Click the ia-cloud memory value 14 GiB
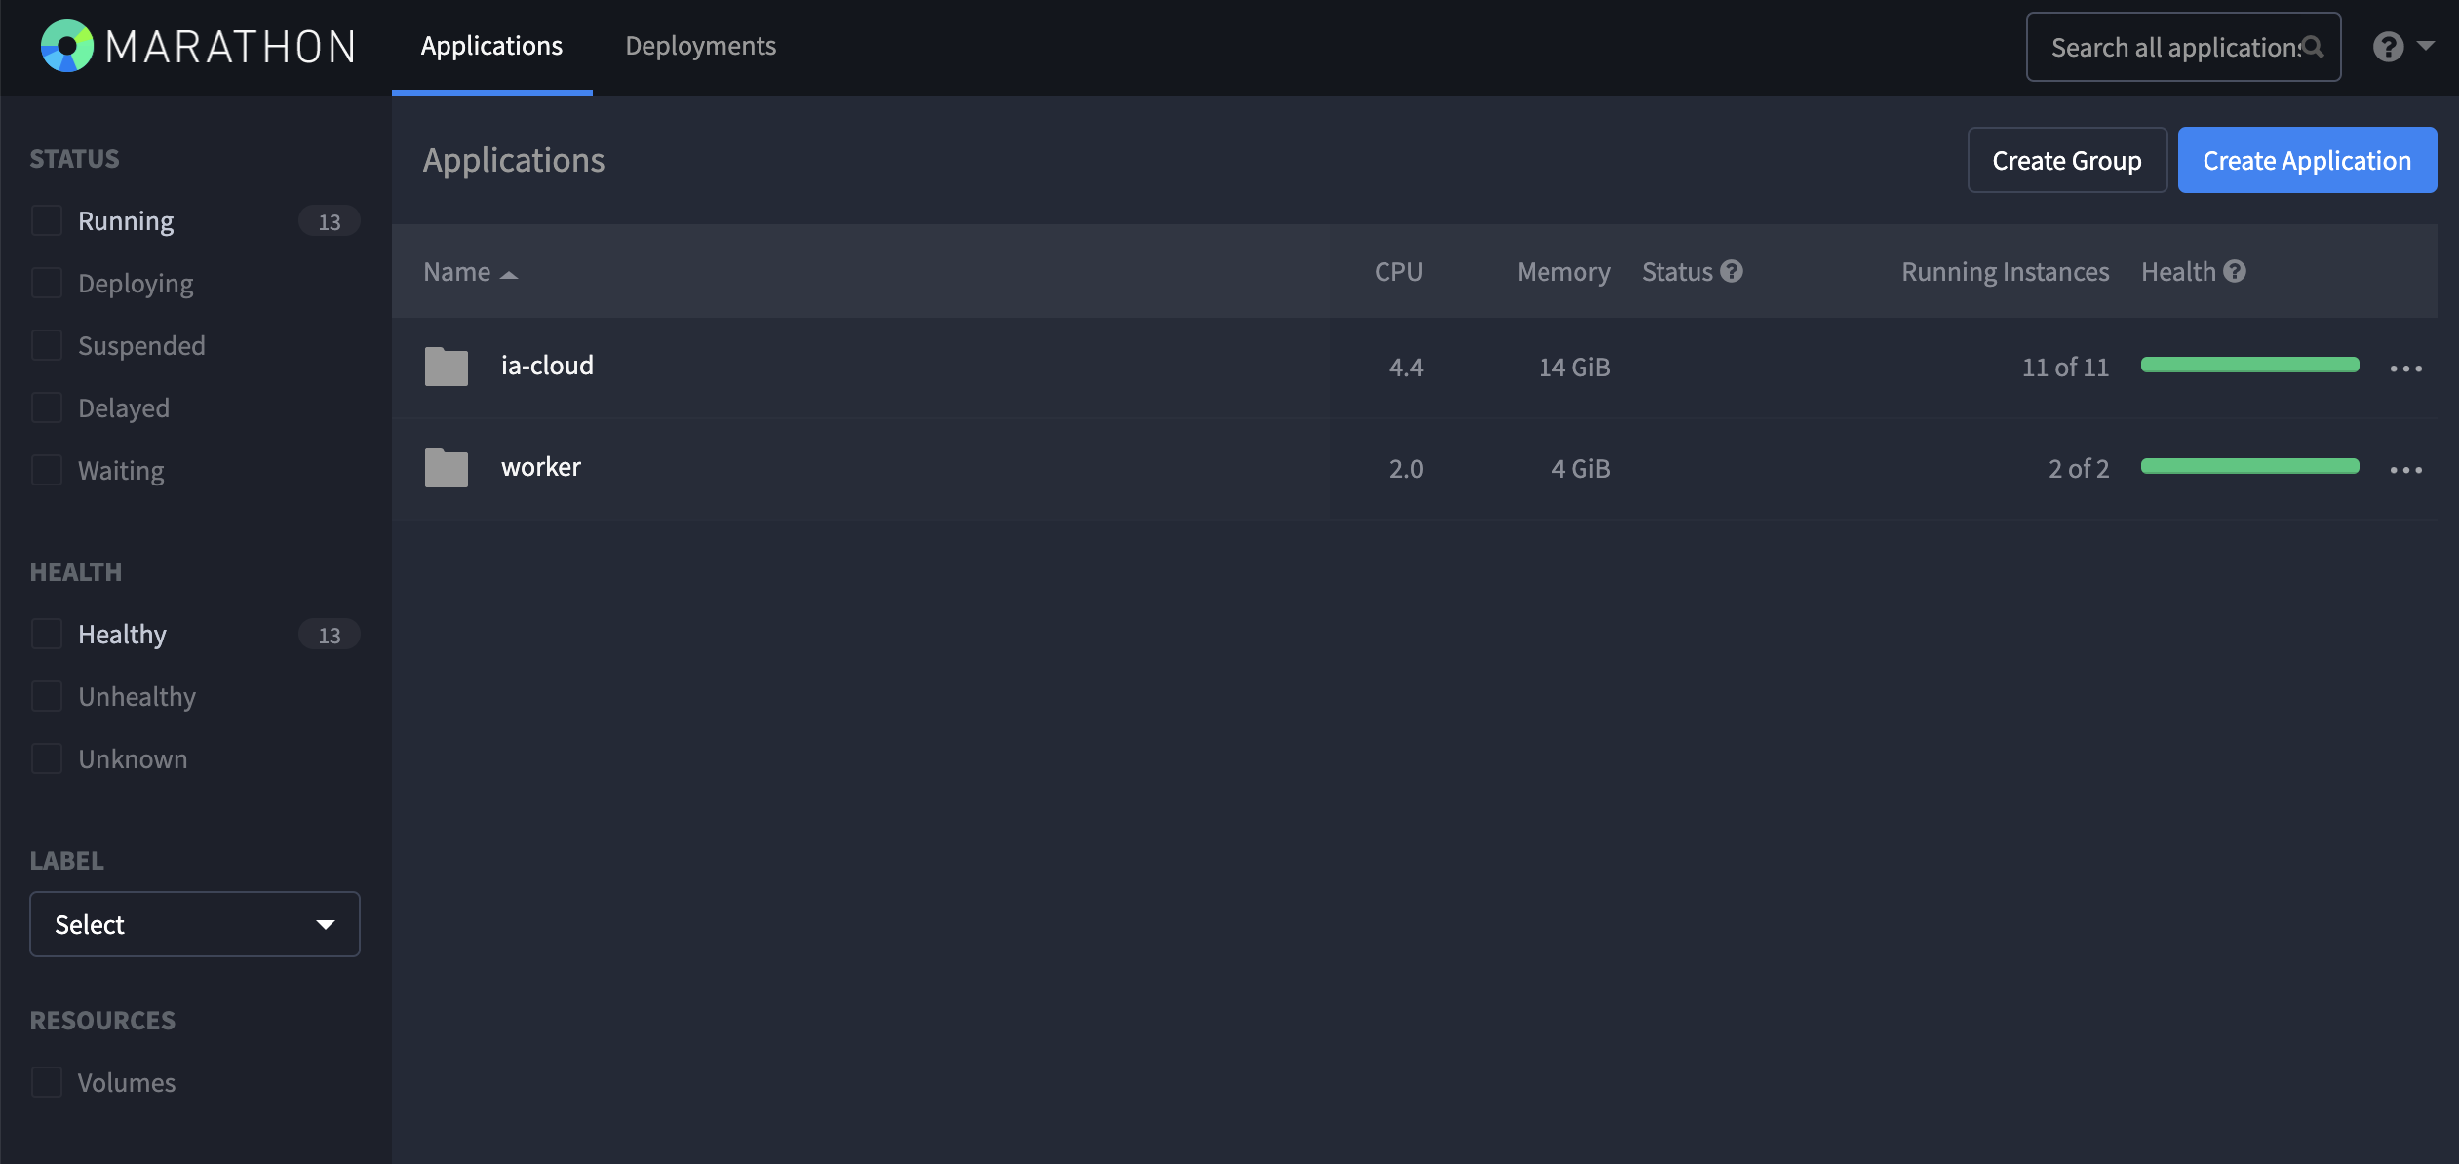This screenshot has height=1164, width=2459. tap(1575, 368)
